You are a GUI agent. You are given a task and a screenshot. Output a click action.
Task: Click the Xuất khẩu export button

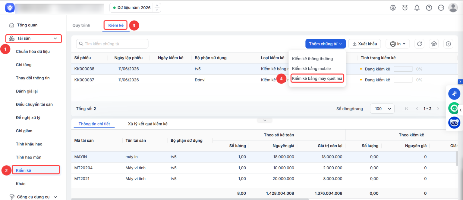(364, 44)
